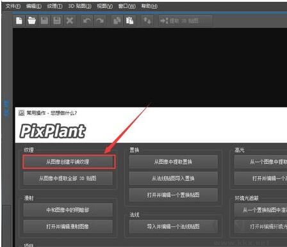Open the 帮助(H) menu
Viewport: 287px width, 247px height.
pyautogui.click(x=149, y=6)
